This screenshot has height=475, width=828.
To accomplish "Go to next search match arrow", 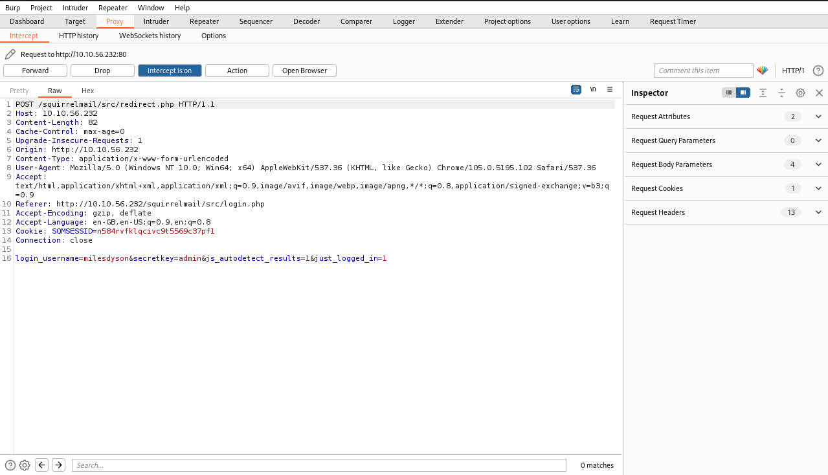I will click(58, 465).
